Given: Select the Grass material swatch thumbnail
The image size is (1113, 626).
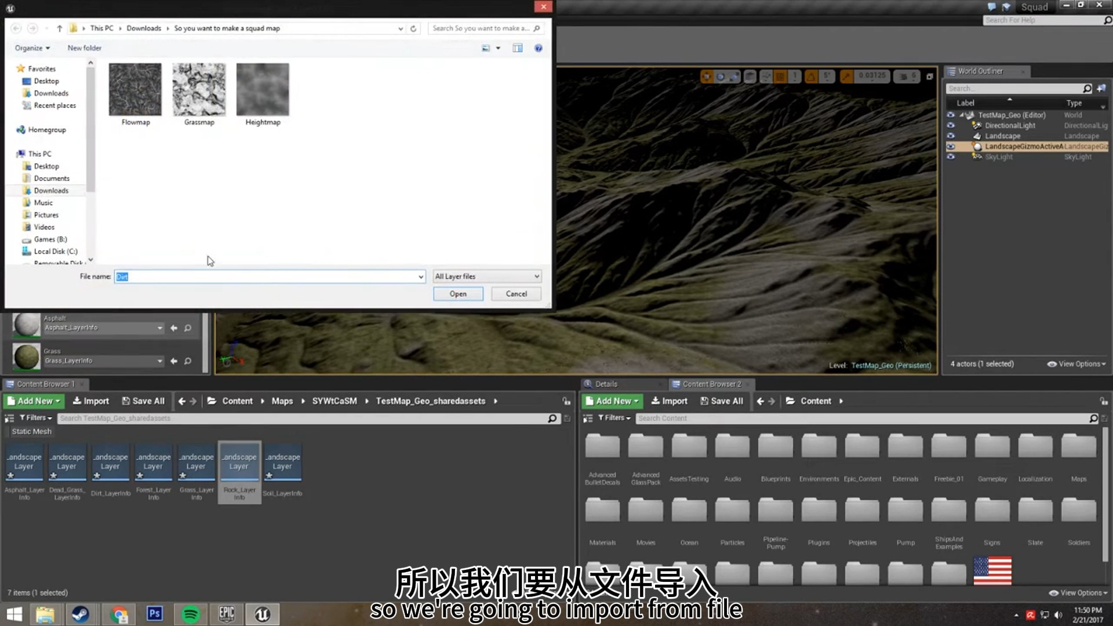Looking at the screenshot, I should (x=27, y=356).
